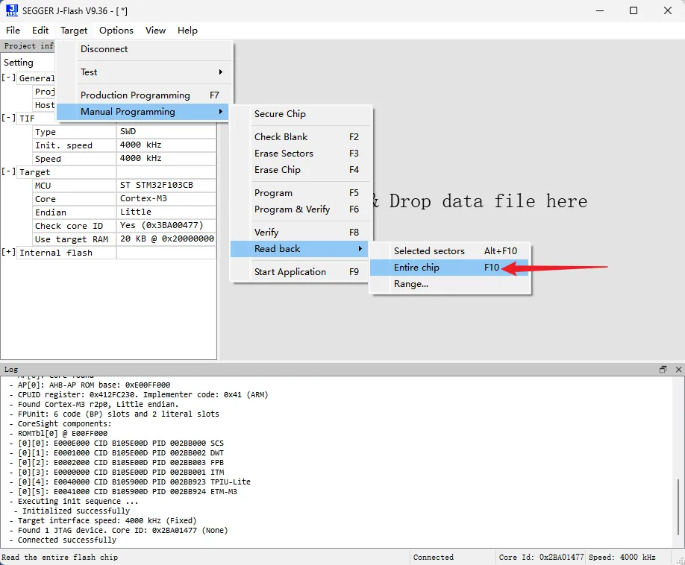This screenshot has height=565, width=685.
Task: Select Verify F8
Action: tap(301, 232)
